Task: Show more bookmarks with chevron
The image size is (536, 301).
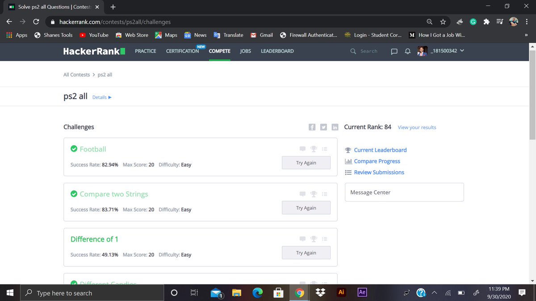Action: tap(526, 35)
